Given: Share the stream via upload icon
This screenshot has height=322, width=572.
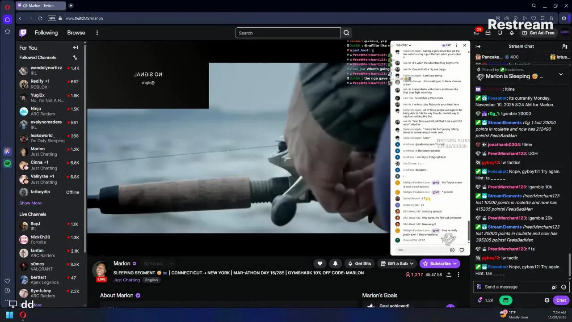Looking at the screenshot, I should (x=449, y=275).
